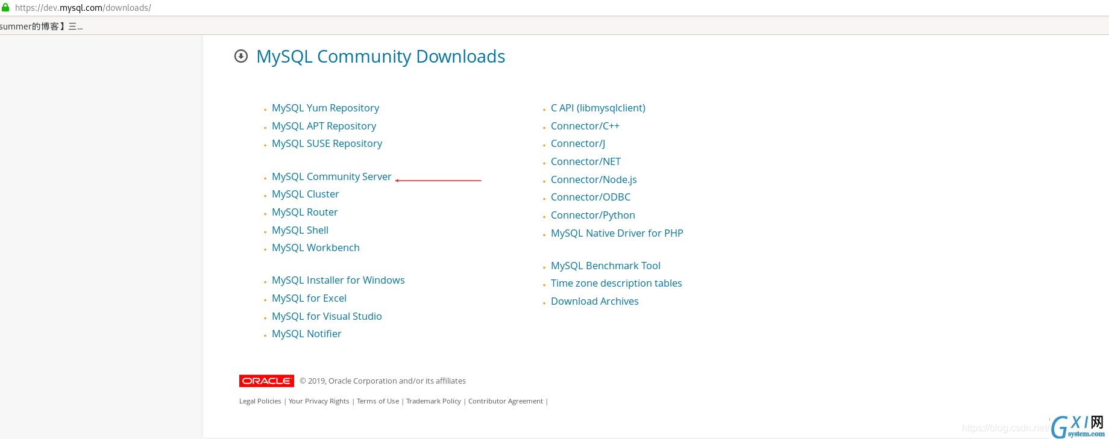This screenshot has height=439, width=1109.
Task: Open Your Privacy Rights footer link
Action: (x=319, y=401)
